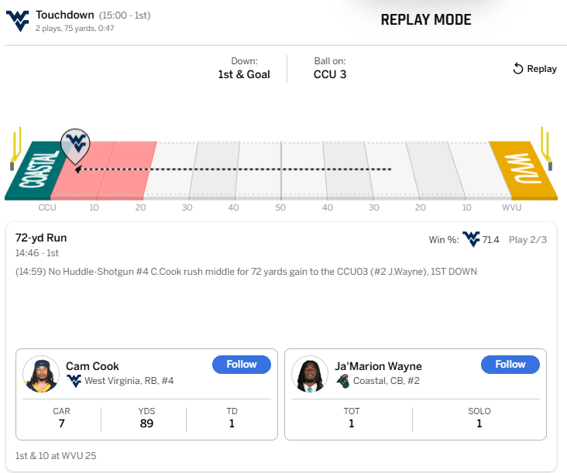Follow Cam Cook
This screenshot has width=567, height=473.
tap(242, 365)
